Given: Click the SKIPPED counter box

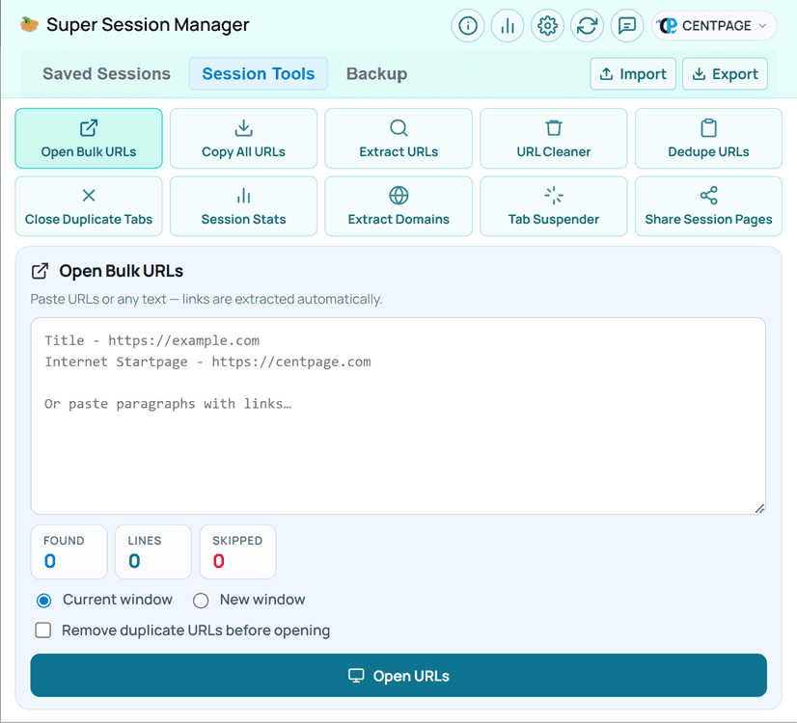Looking at the screenshot, I should pyautogui.click(x=238, y=552).
